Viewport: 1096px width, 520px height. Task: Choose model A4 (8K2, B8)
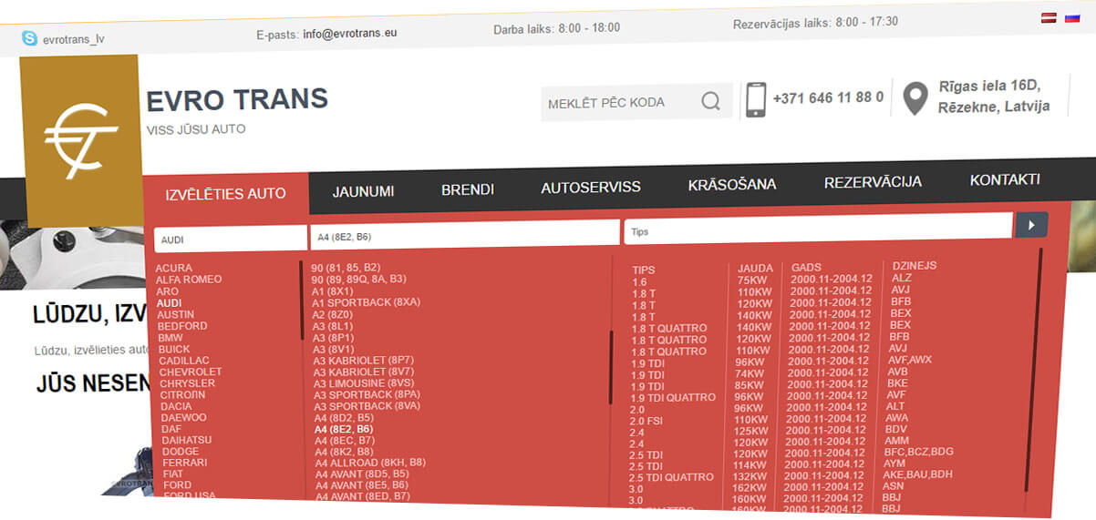coord(345,452)
